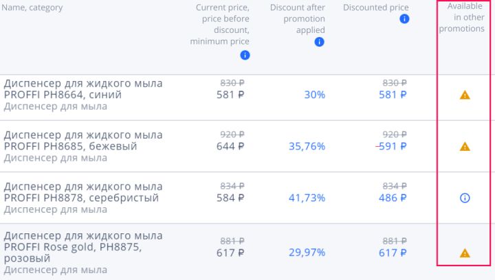
Task: Open product PROFFI PH8878, серебристый
Action: click(x=82, y=192)
